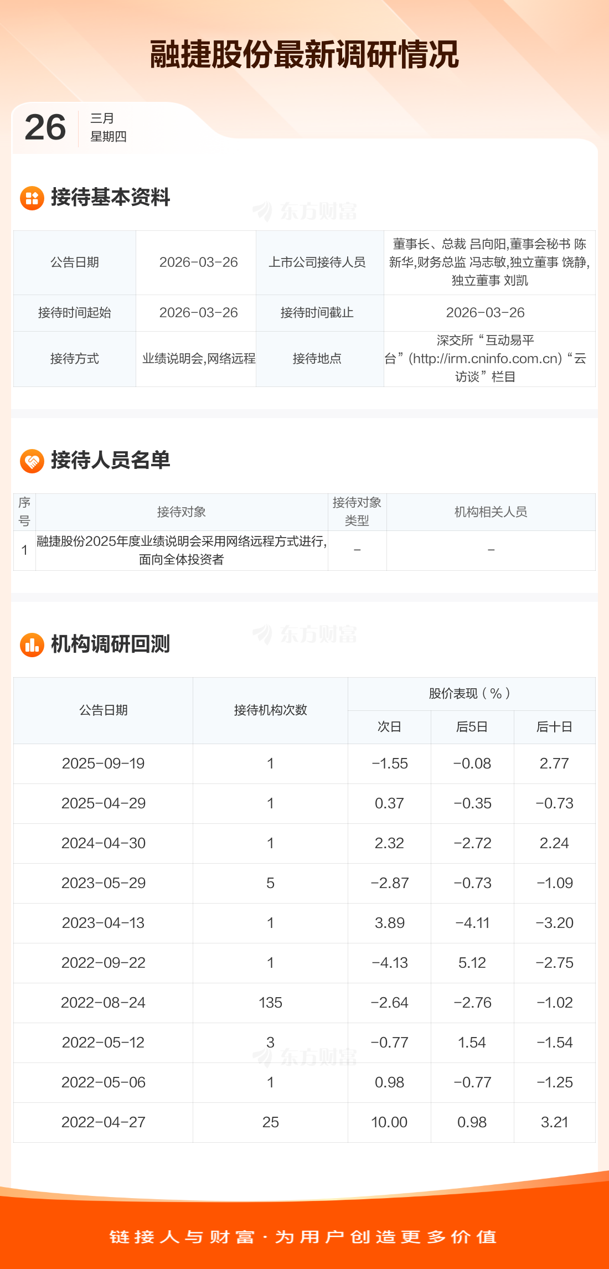Click the 东方财富 watermark logo above the basic info table
Image resolution: width=609 pixels, height=1269 pixels.
(x=305, y=211)
